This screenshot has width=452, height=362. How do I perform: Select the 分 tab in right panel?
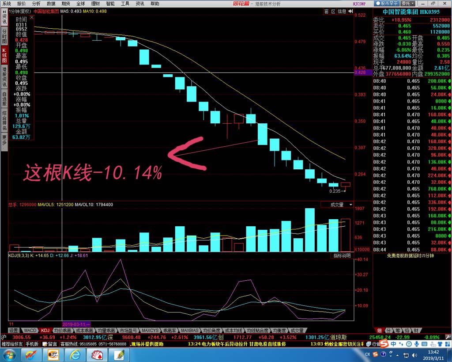[x=388, y=330]
